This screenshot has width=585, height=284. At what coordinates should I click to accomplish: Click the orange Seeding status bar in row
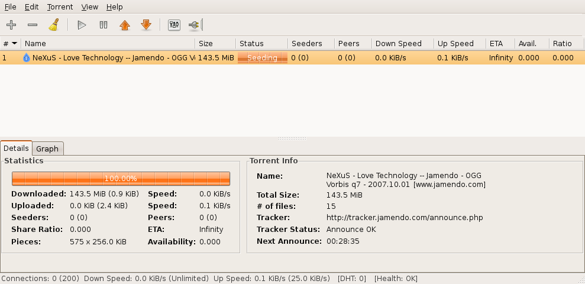click(x=262, y=57)
